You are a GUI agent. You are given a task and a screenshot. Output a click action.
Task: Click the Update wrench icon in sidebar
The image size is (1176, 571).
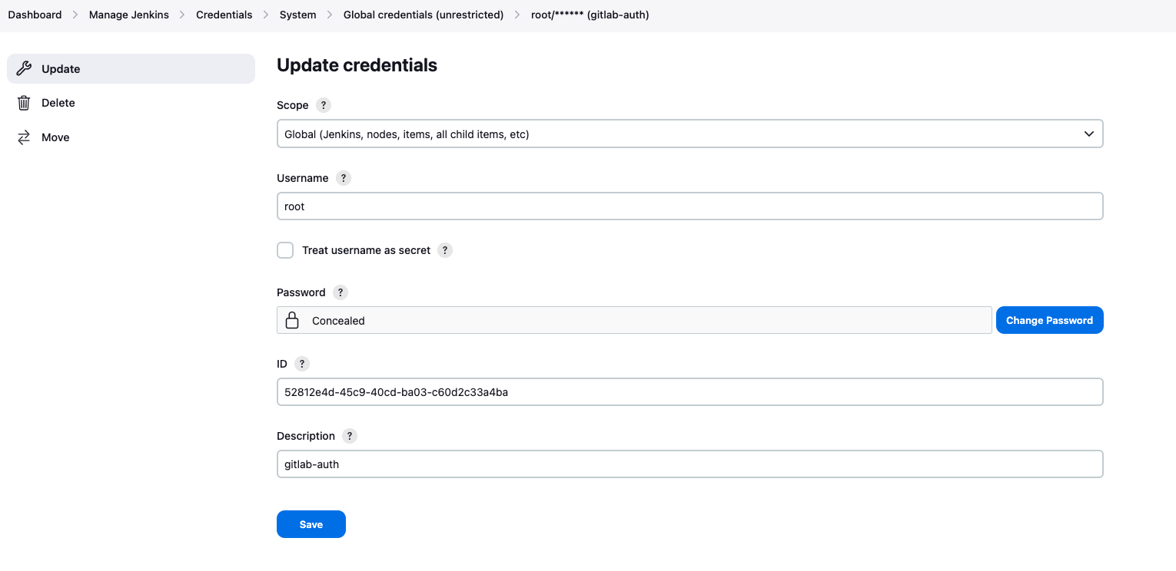tap(24, 68)
